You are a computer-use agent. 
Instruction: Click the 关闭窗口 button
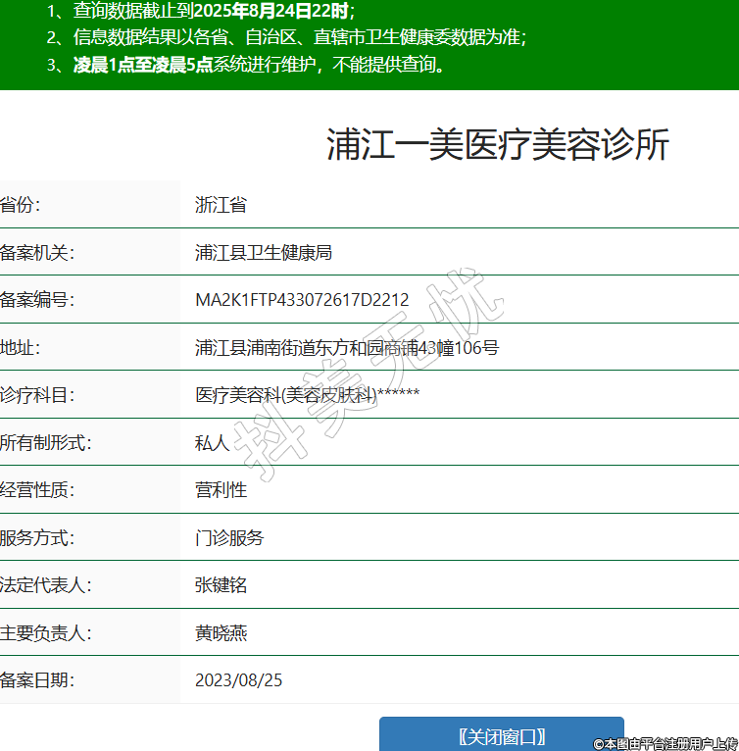click(x=501, y=736)
